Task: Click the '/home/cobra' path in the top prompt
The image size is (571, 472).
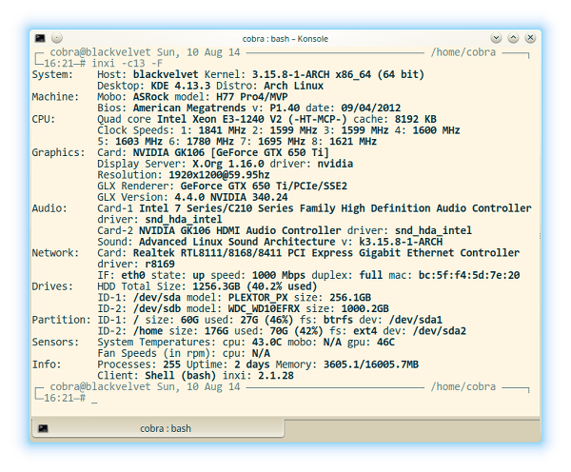Action: coord(463,52)
